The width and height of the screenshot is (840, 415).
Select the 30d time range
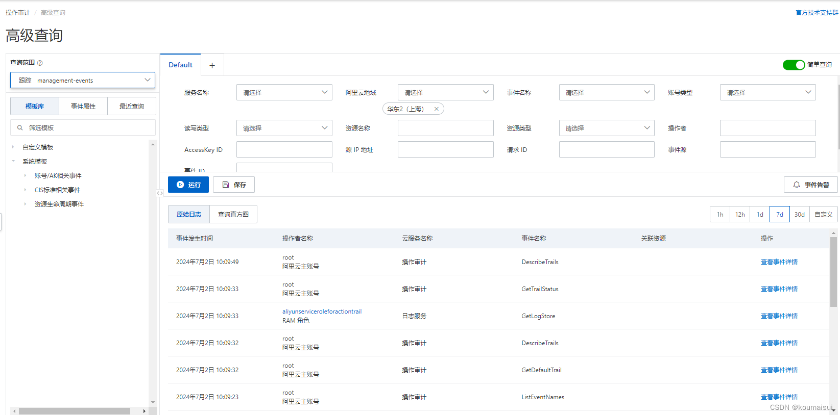pos(800,214)
